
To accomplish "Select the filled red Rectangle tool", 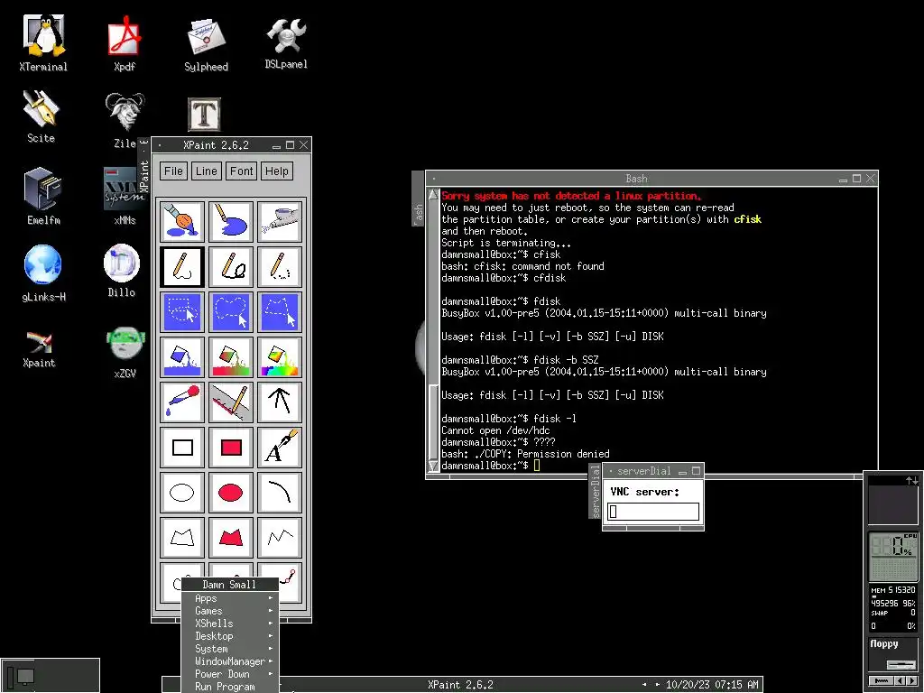I will click(230, 448).
